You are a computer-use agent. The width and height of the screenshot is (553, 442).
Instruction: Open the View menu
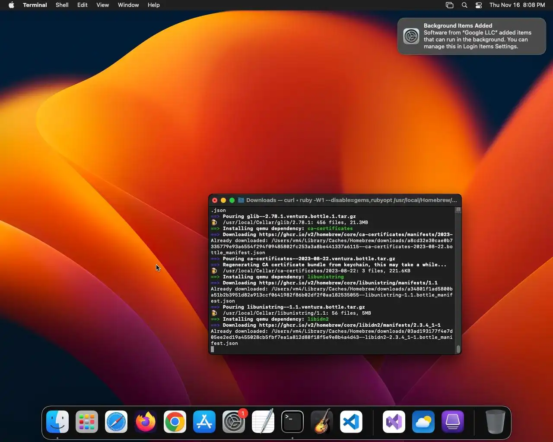tap(103, 5)
